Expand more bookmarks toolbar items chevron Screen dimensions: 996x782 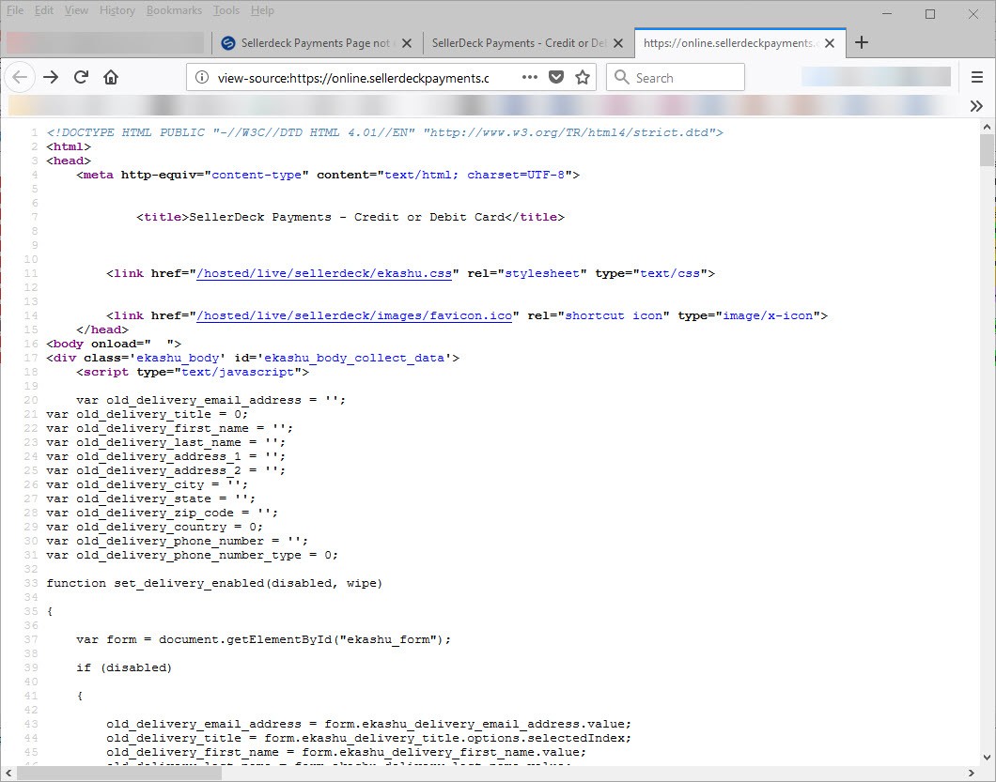[976, 106]
